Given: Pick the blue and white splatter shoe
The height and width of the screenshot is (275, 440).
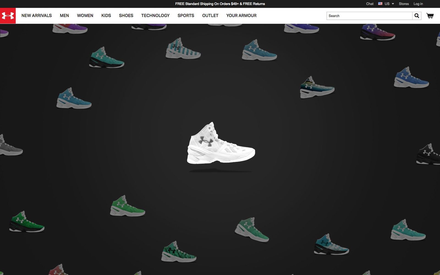Looking at the screenshot, I should click(331, 244).
